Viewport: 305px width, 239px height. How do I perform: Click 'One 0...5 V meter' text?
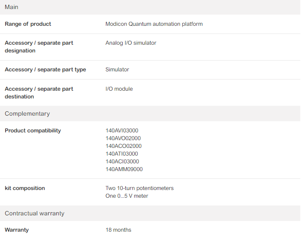[127, 196]
